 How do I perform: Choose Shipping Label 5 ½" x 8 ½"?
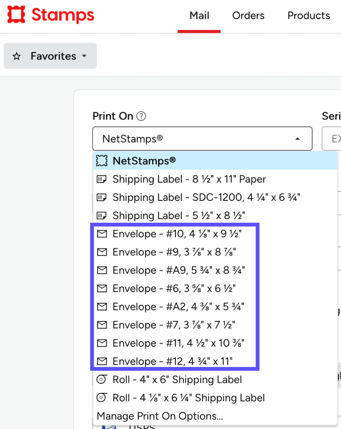coord(215,216)
